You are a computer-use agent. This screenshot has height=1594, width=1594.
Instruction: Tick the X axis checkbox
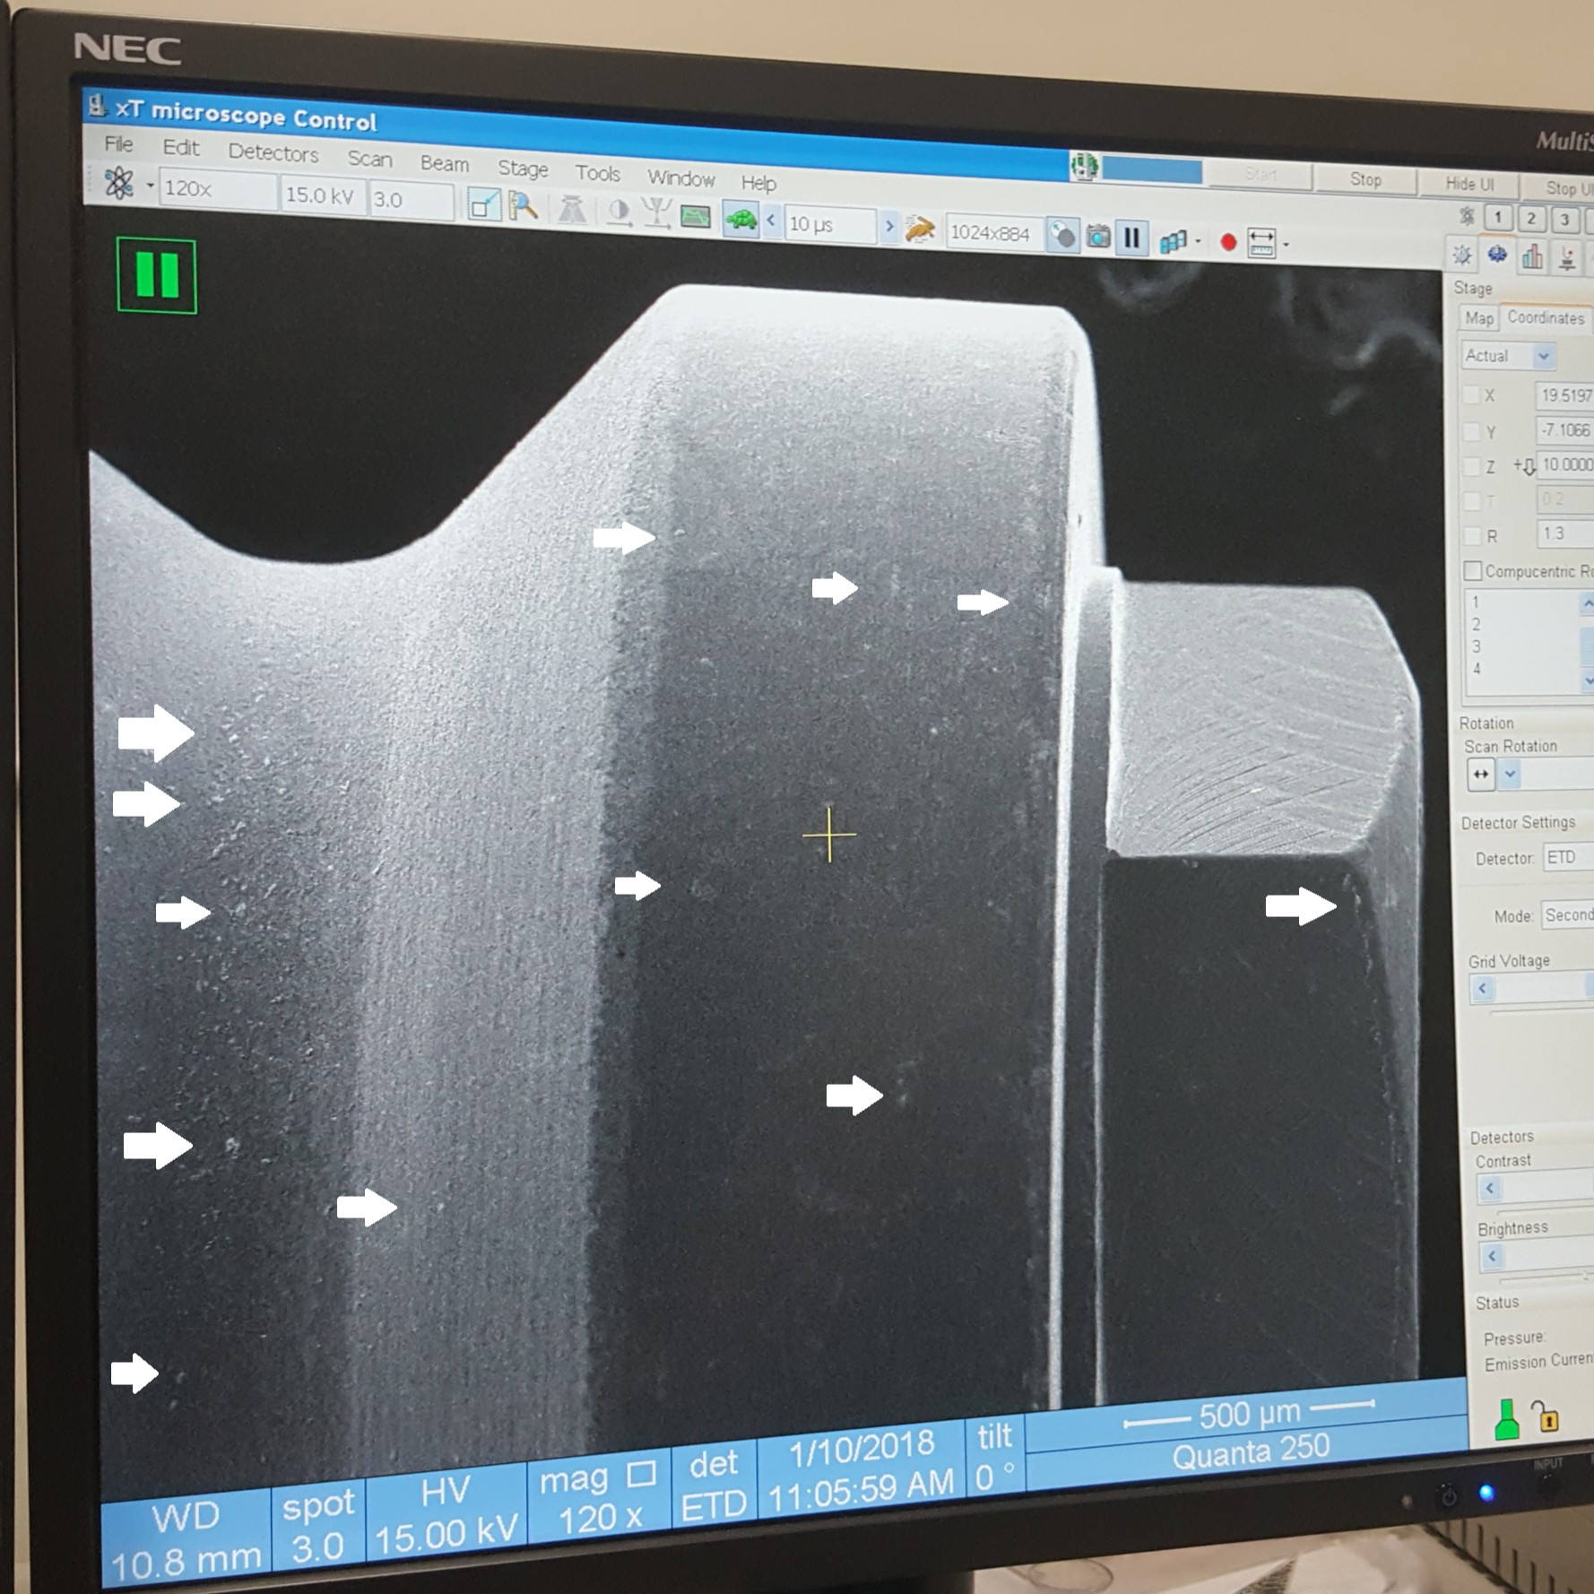pos(1471,394)
